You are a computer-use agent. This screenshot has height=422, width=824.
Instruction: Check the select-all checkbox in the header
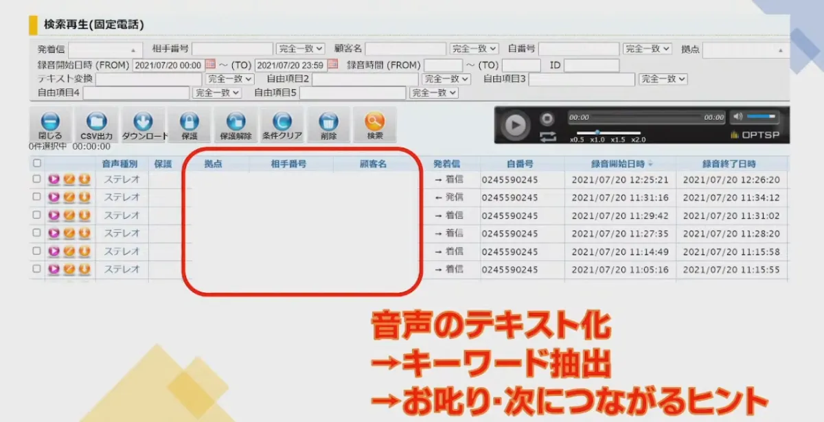point(36,163)
